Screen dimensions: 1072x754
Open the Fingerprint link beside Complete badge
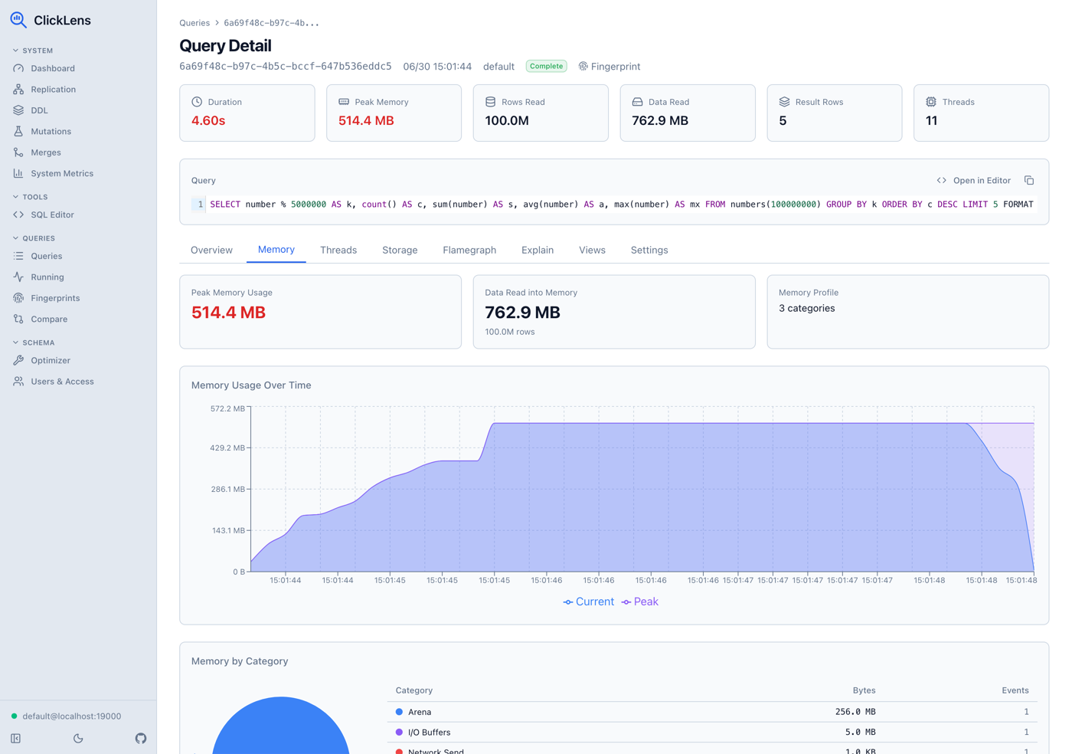point(610,67)
